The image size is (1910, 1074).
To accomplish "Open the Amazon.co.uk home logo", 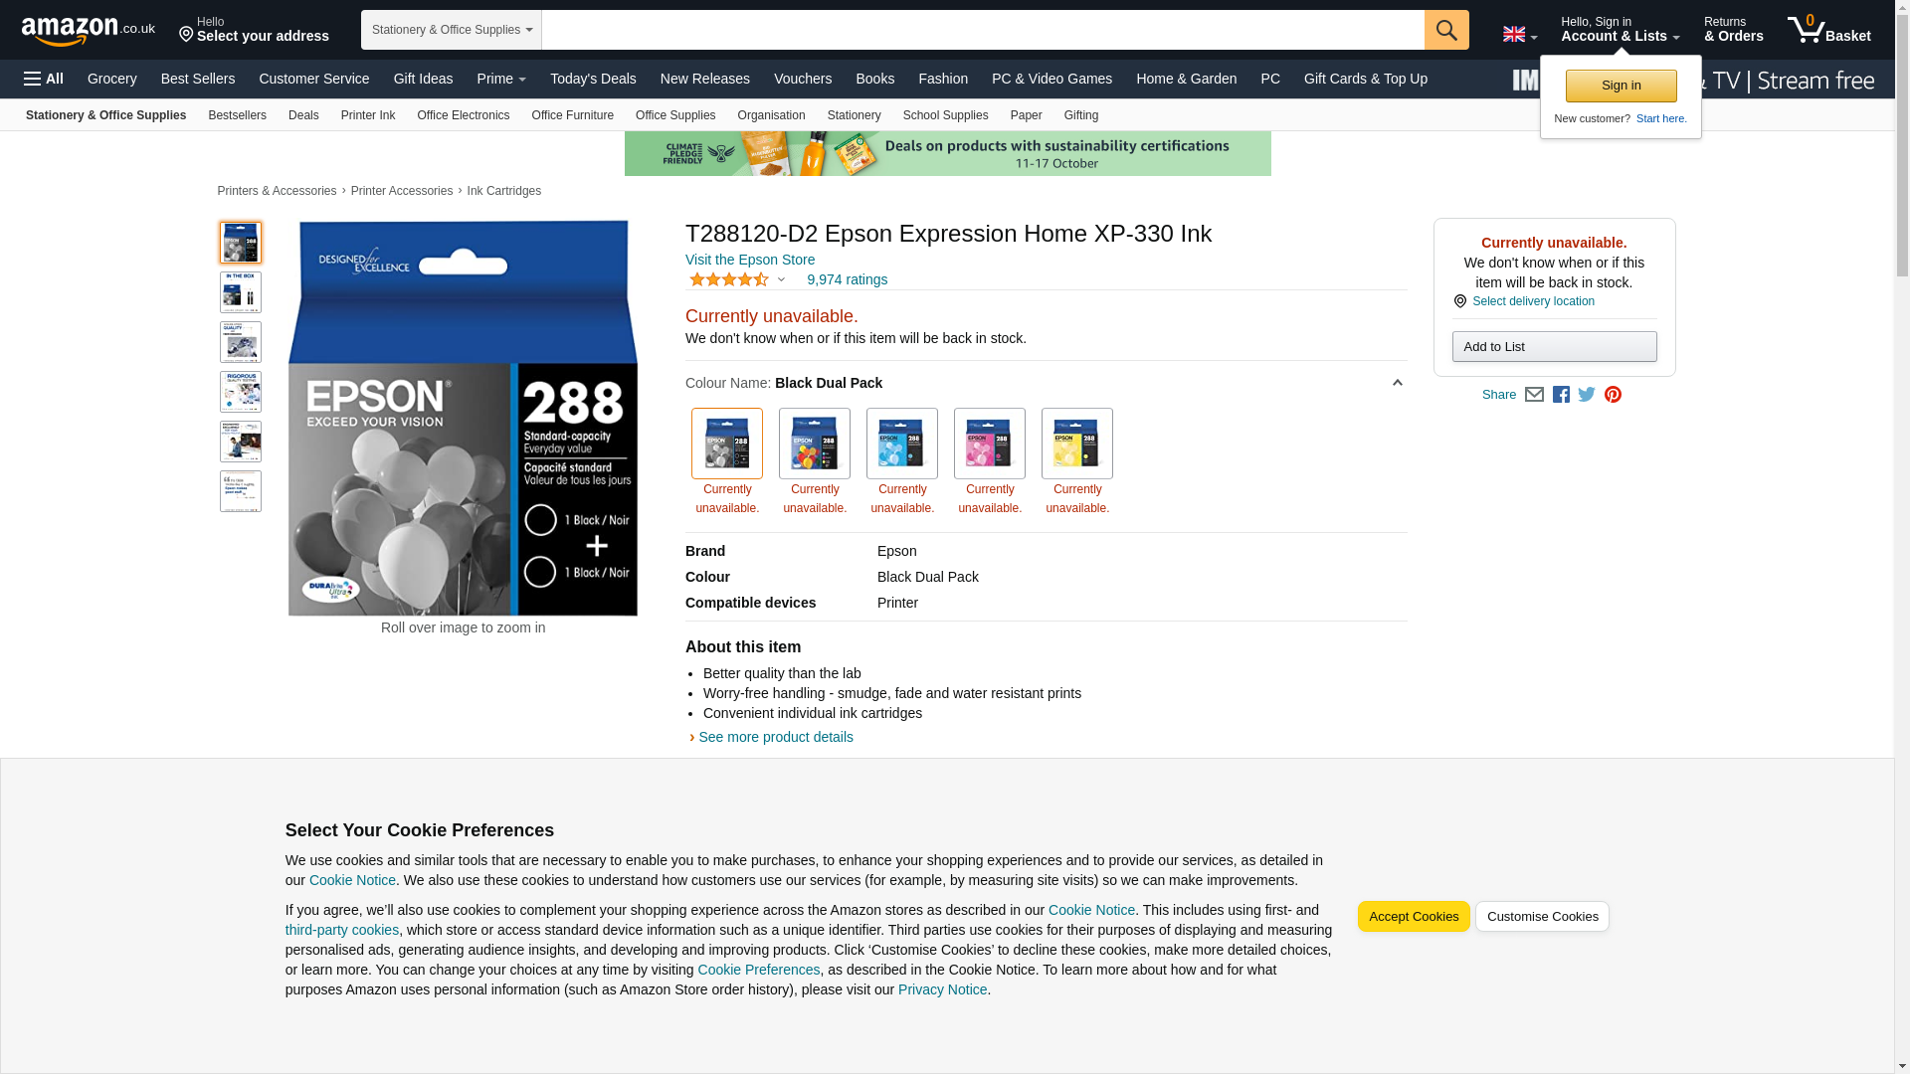I will (x=88, y=30).
